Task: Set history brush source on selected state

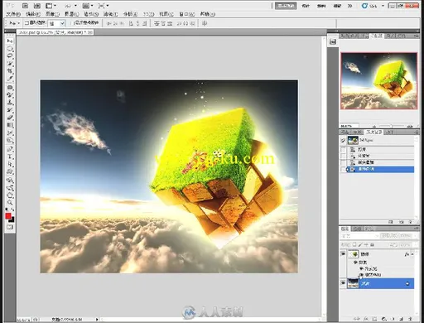Action: [343, 169]
